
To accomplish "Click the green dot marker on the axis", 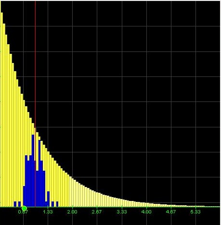I will coord(24,208).
